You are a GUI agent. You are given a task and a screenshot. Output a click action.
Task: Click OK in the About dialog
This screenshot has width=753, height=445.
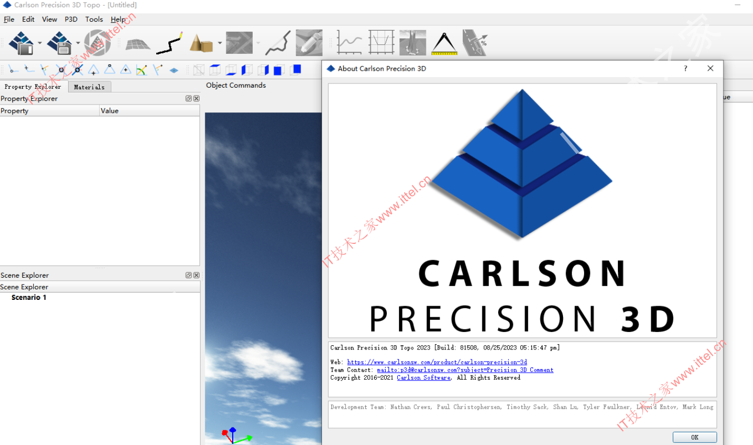tap(694, 437)
